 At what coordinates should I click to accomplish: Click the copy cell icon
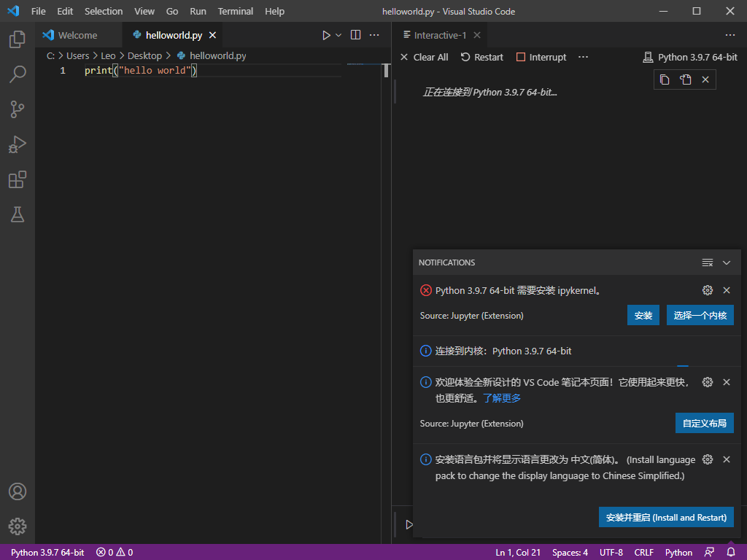[x=665, y=79]
